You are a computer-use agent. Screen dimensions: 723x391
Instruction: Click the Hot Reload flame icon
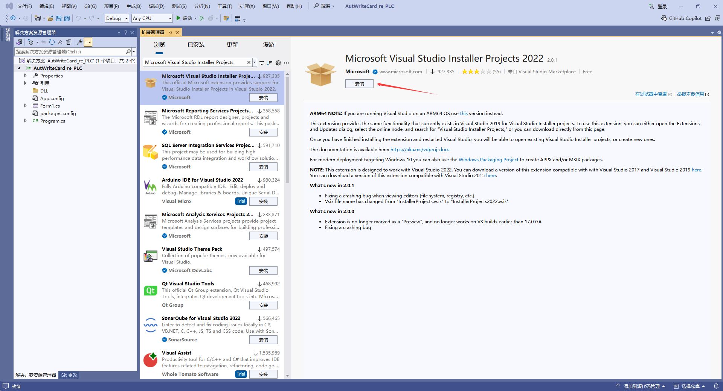(211, 18)
